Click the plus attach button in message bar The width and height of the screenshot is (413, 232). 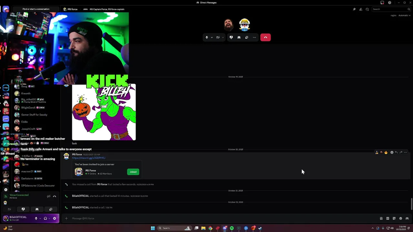(x=66, y=218)
